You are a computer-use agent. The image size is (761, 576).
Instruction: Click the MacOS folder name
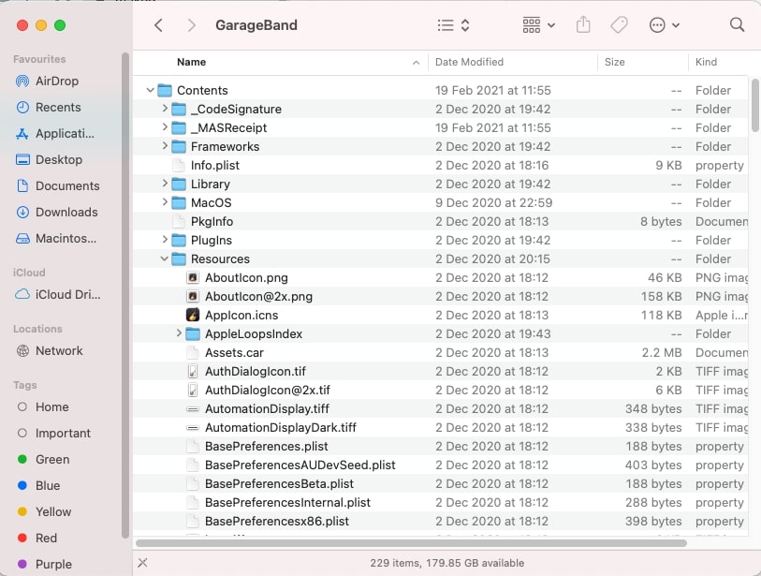(212, 202)
